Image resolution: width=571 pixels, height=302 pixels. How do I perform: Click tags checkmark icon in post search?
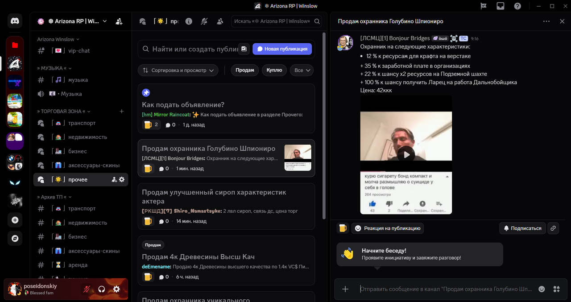(244, 49)
